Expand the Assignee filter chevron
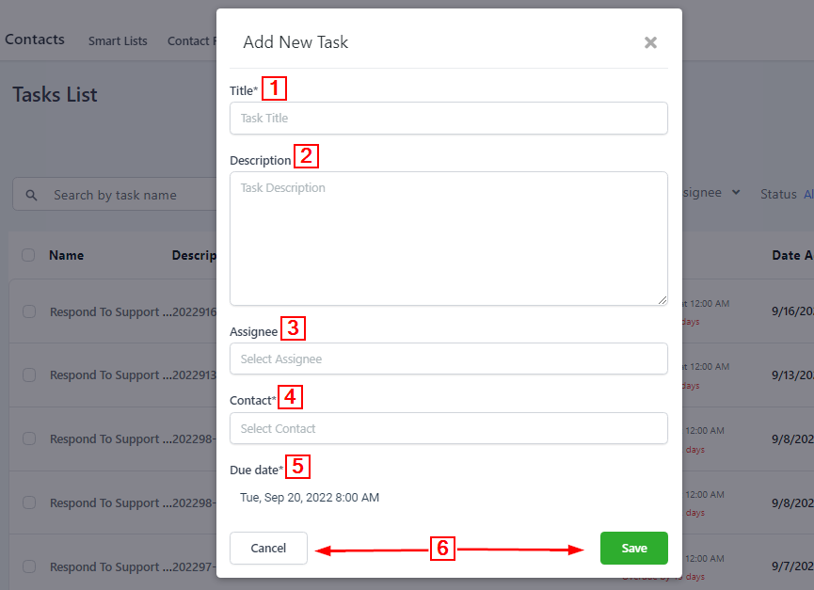 pos(736,193)
